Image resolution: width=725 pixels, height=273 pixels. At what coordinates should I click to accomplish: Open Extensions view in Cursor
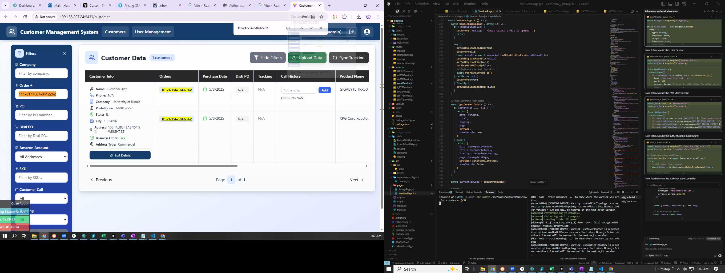pos(416,11)
